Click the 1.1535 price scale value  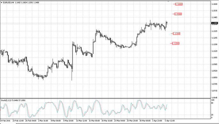click(x=215, y=11)
